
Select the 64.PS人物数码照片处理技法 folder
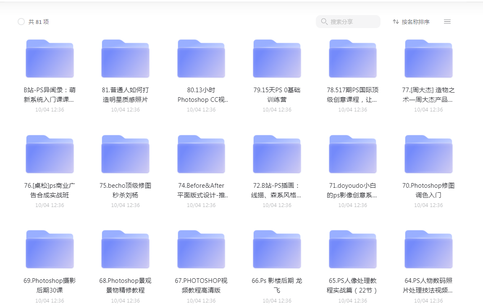428,249
